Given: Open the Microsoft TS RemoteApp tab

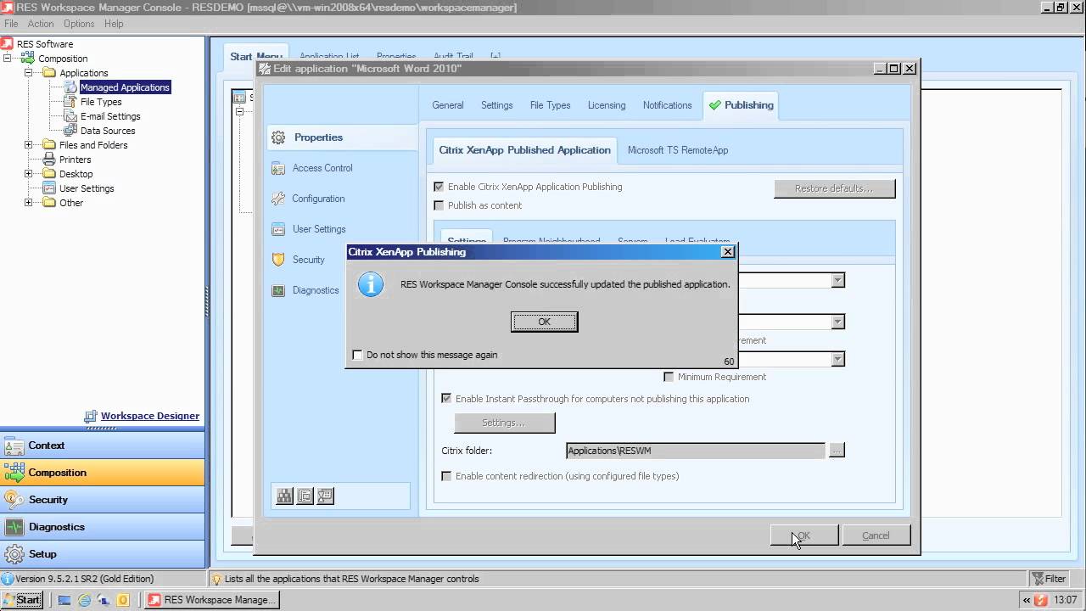Looking at the screenshot, I should click(678, 150).
